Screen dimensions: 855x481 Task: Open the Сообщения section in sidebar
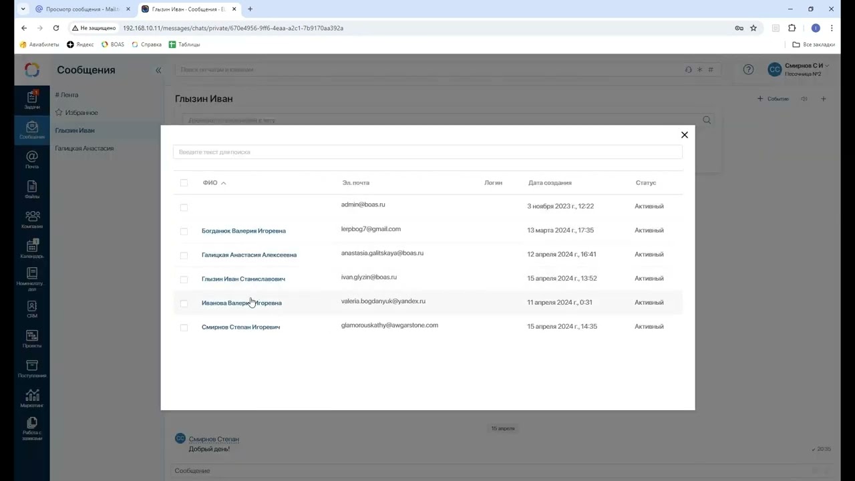[32, 130]
